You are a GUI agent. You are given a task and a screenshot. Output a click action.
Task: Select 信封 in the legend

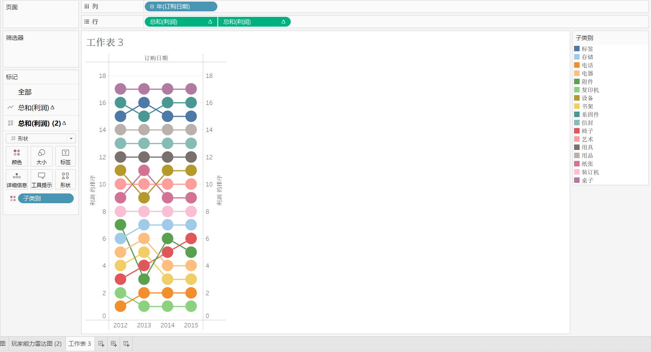[x=587, y=123]
